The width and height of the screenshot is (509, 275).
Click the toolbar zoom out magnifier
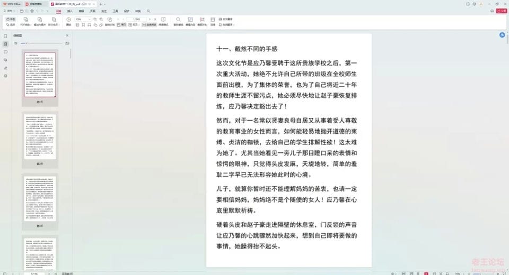[x=95, y=20]
